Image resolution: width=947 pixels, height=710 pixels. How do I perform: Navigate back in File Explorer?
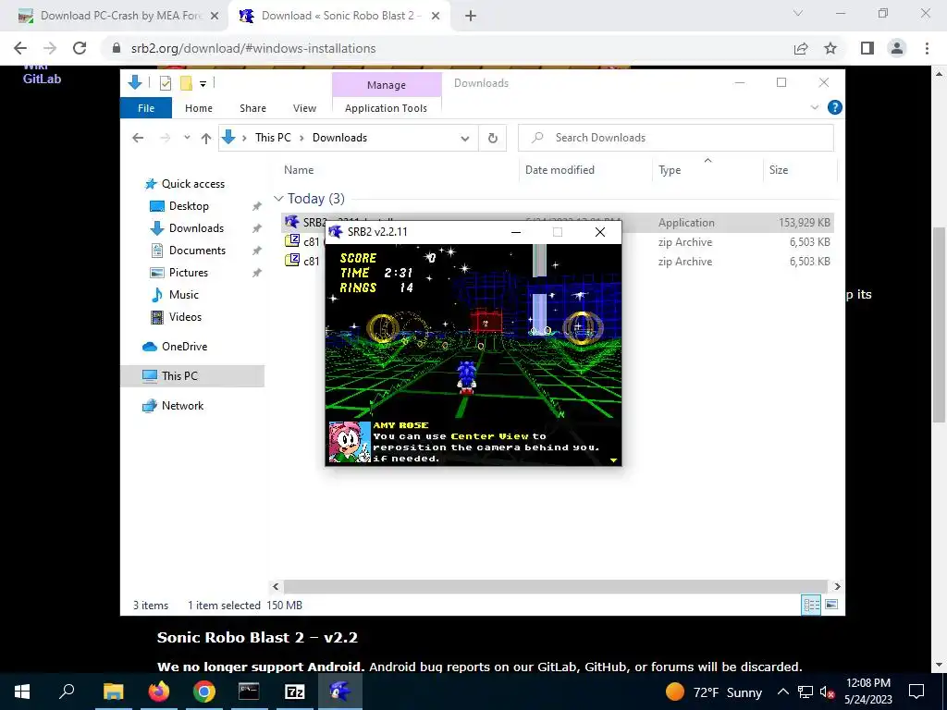pos(138,139)
